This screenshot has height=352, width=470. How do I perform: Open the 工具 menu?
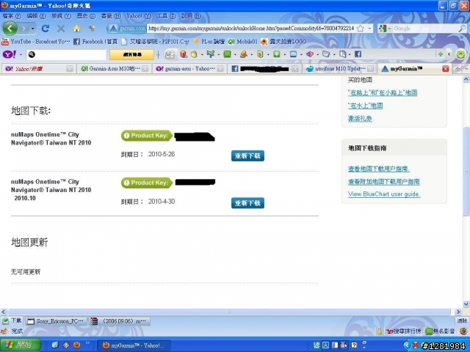(x=166, y=16)
